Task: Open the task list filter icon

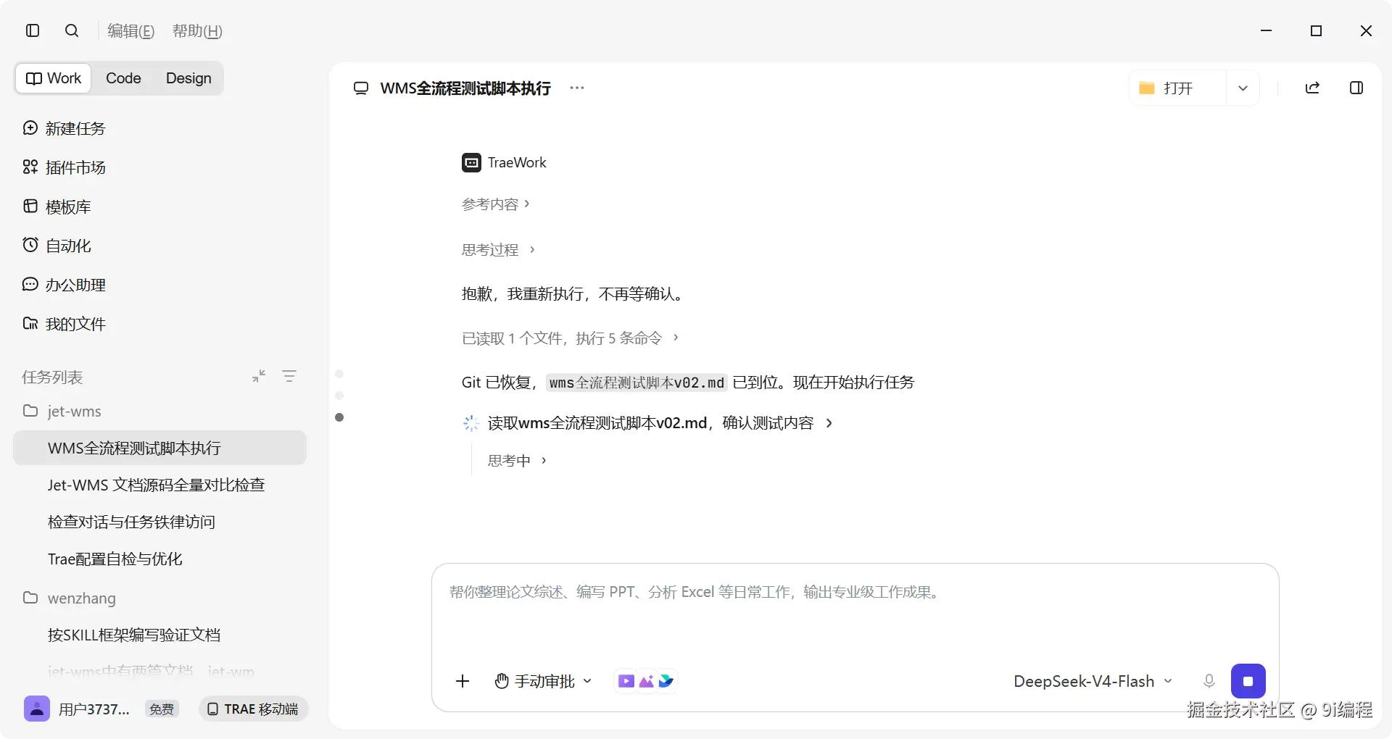Action: [289, 376]
